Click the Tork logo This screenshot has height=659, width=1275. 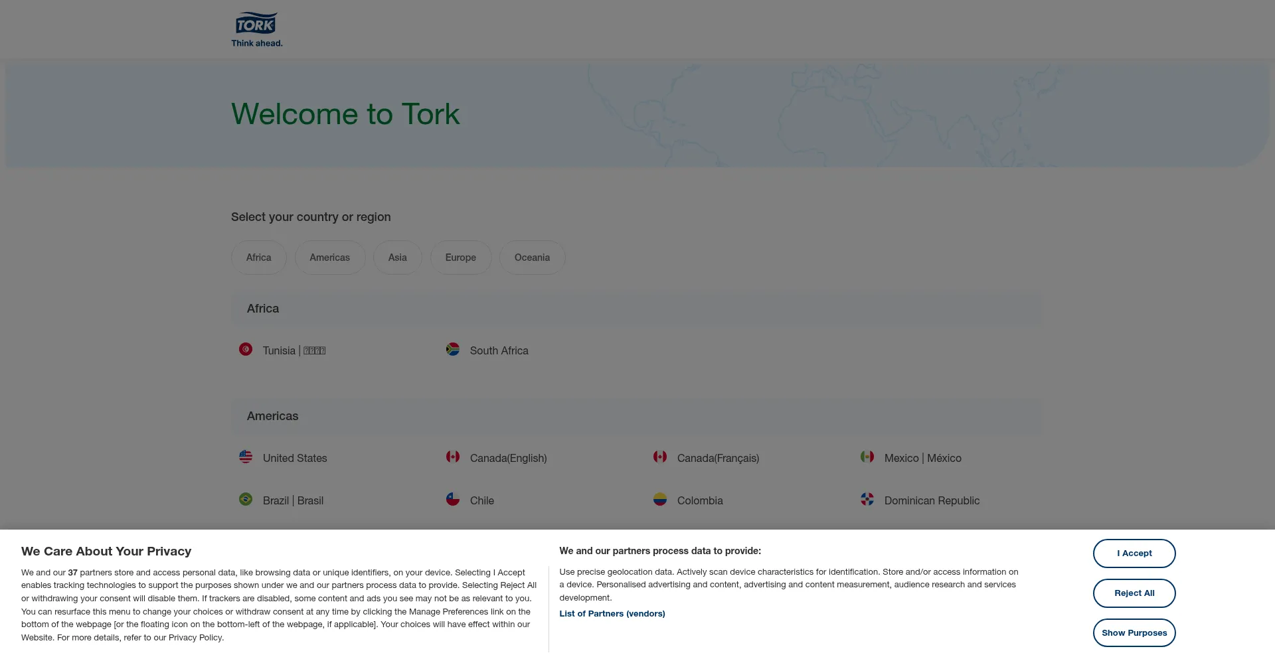click(x=256, y=30)
